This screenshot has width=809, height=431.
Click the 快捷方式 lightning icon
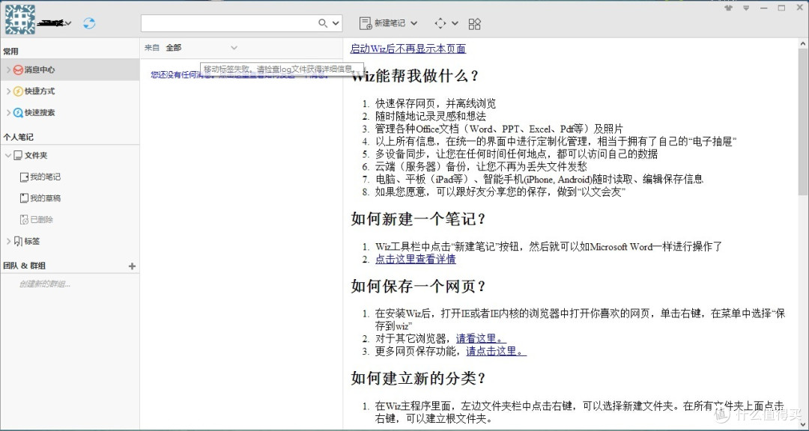[x=18, y=91]
